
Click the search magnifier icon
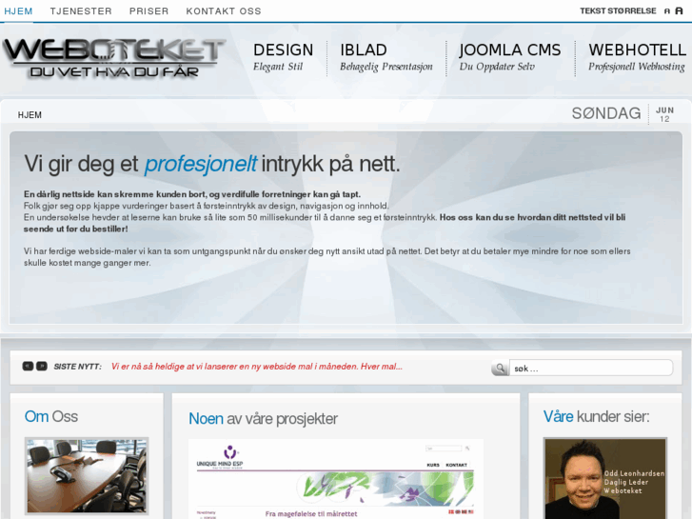point(500,368)
